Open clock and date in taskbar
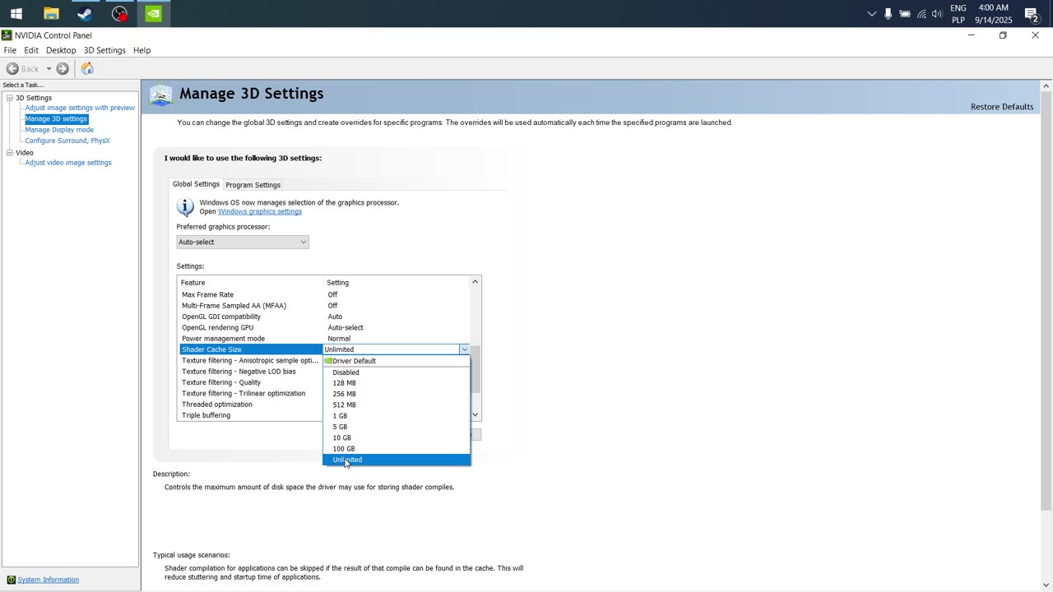1053x592 pixels. click(993, 13)
